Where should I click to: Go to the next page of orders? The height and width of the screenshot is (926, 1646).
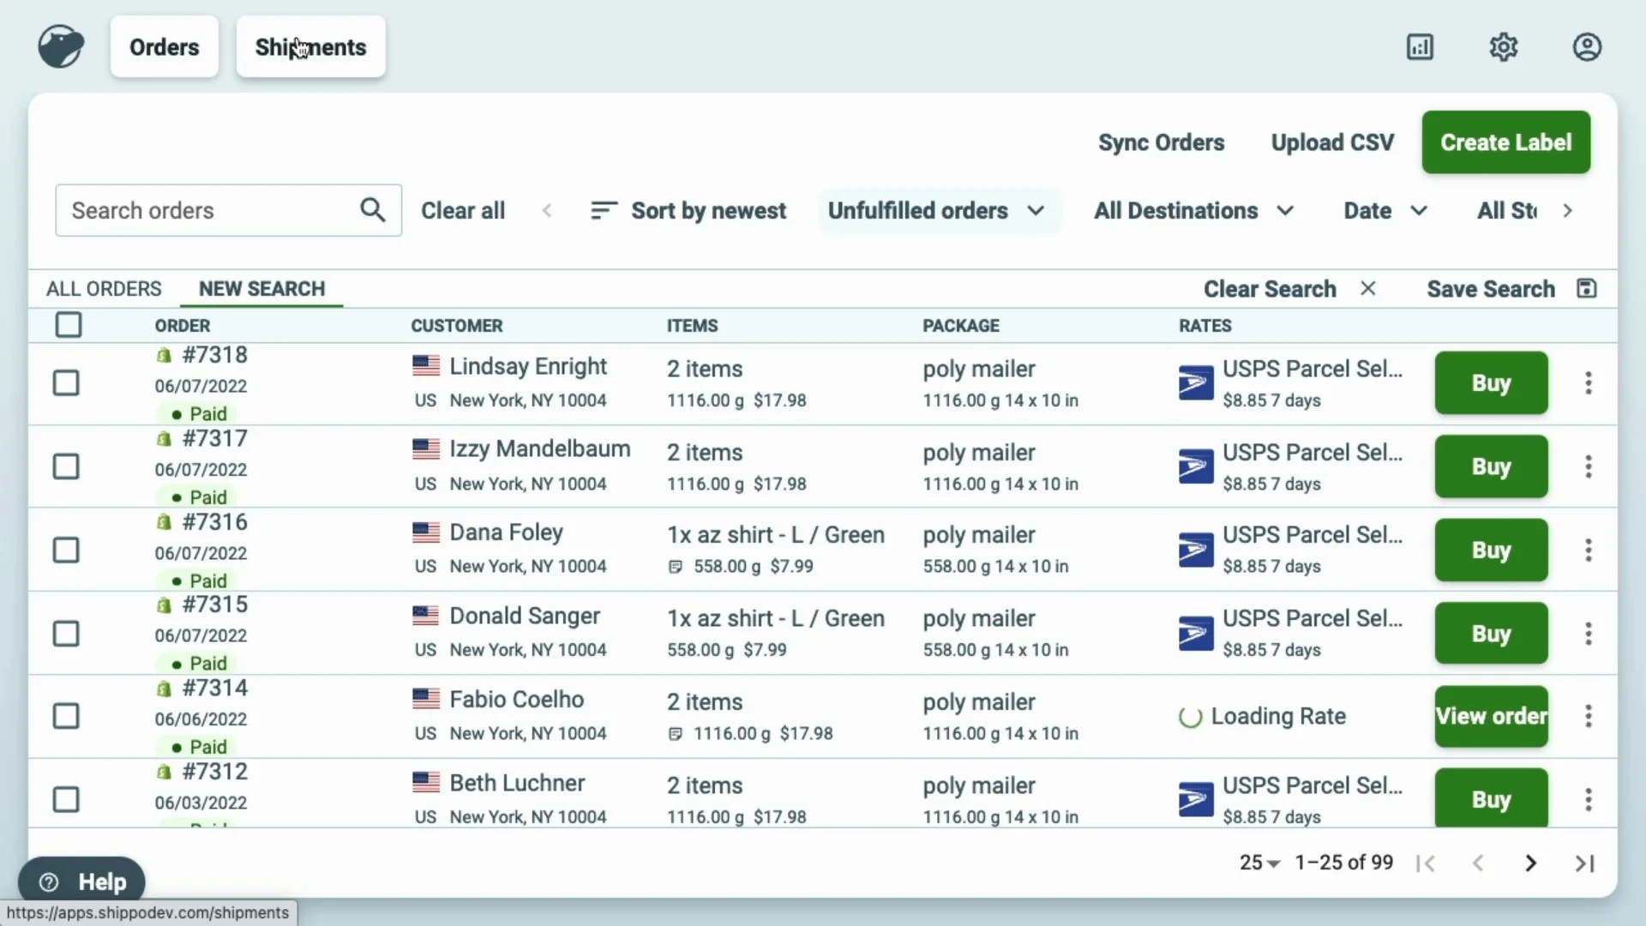(x=1530, y=863)
